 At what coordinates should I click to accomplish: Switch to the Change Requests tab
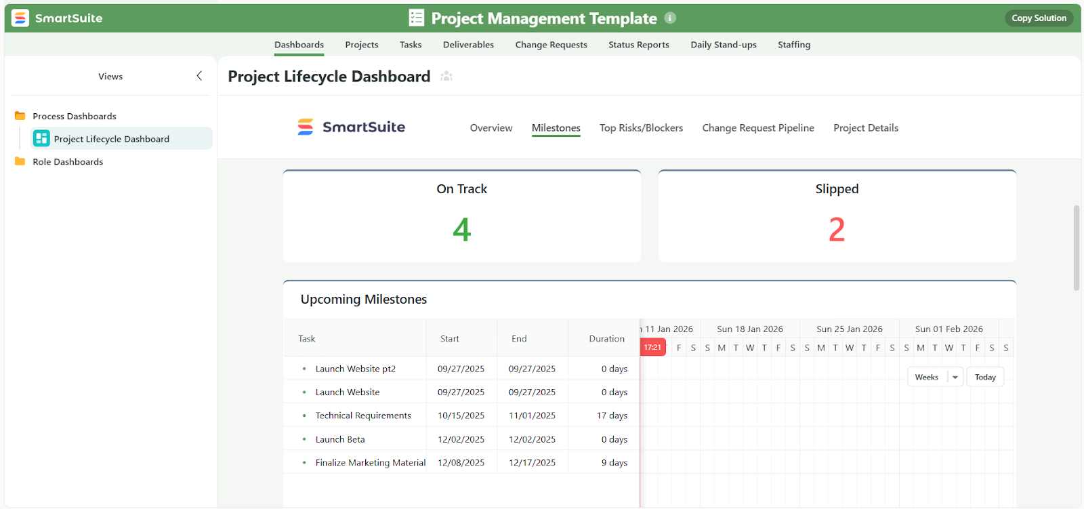[x=551, y=45]
